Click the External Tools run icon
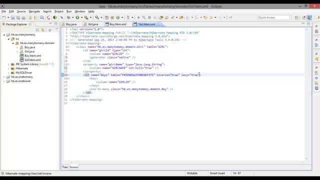The height and width of the screenshot is (180, 320). coord(86,17)
